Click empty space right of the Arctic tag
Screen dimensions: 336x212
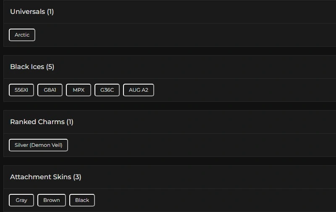click(x=168, y=35)
